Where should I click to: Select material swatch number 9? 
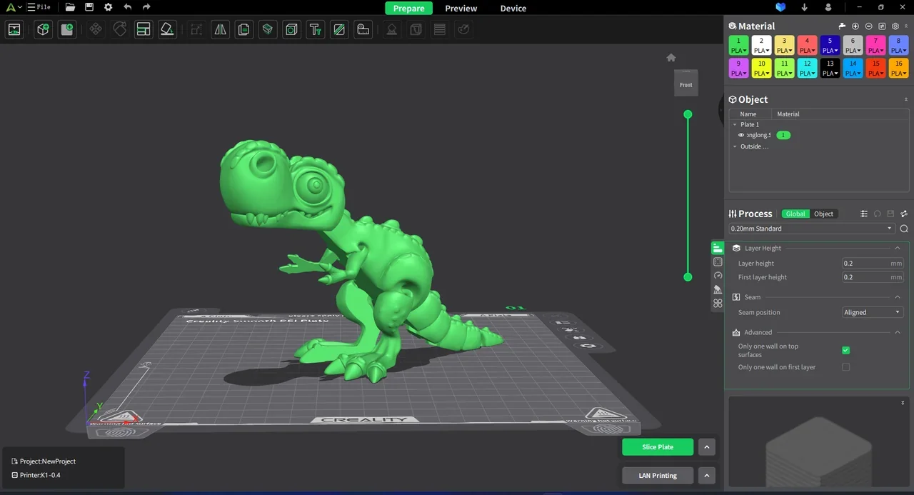pos(738,68)
